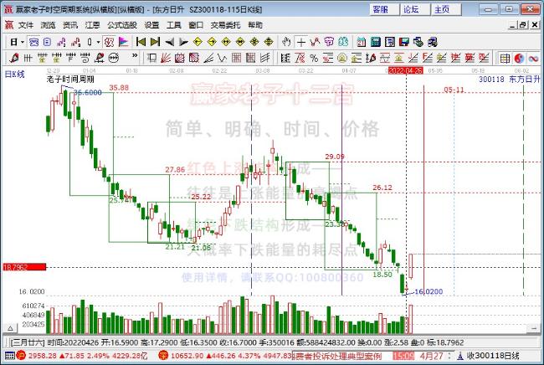Select the red pencil drawing tool
The image size is (544, 365).
[x=14, y=58]
